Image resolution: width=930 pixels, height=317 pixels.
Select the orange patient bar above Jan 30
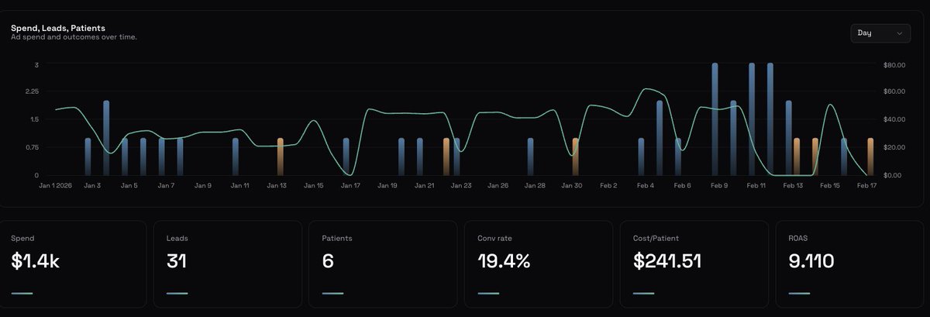point(575,157)
